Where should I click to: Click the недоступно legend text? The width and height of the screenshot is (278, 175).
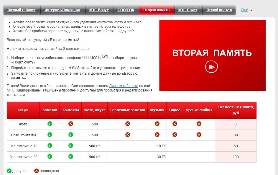coord(49,171)
